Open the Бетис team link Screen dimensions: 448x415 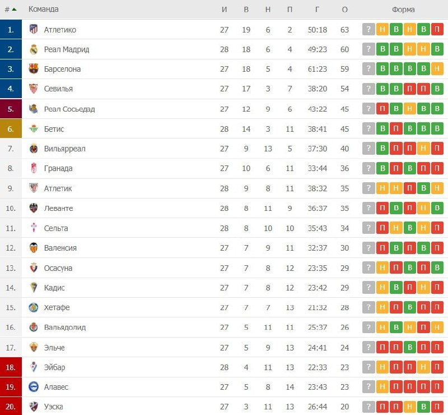(54, 129)
